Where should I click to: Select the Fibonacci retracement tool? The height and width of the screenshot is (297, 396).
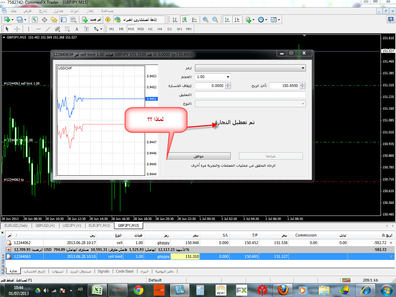67,29
